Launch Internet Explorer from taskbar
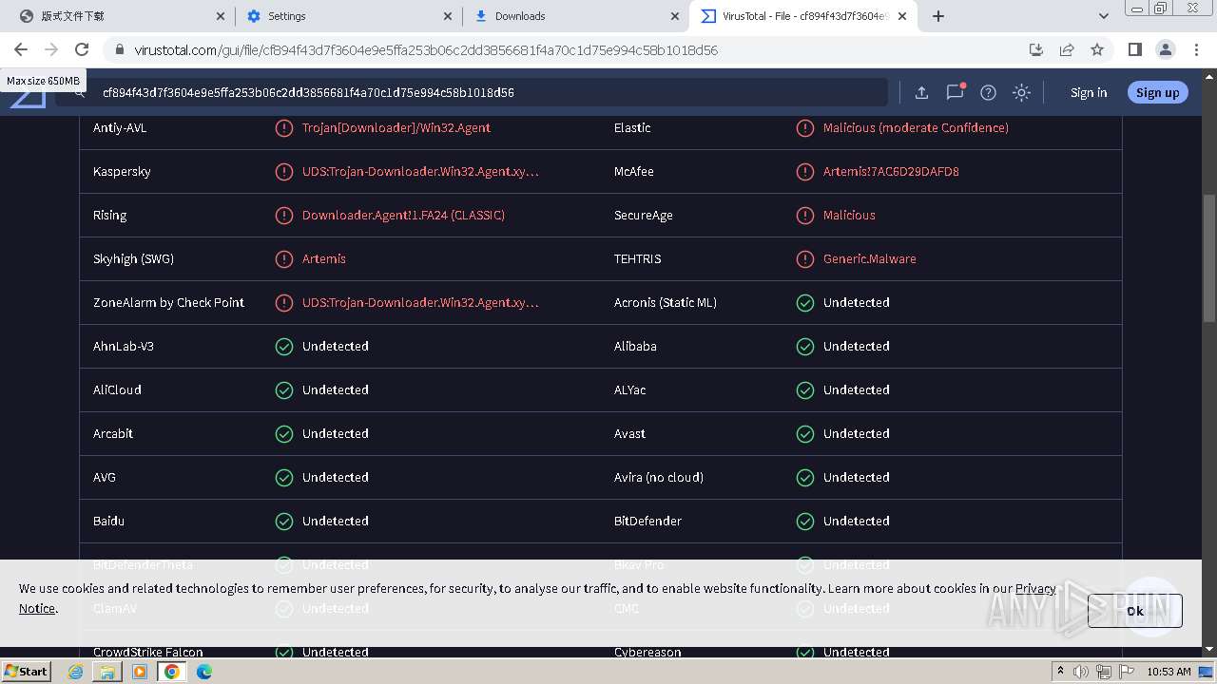Image resolution: width=1217 pixels, height=684 pixels. pyautogui.click(x=76, y=672)
